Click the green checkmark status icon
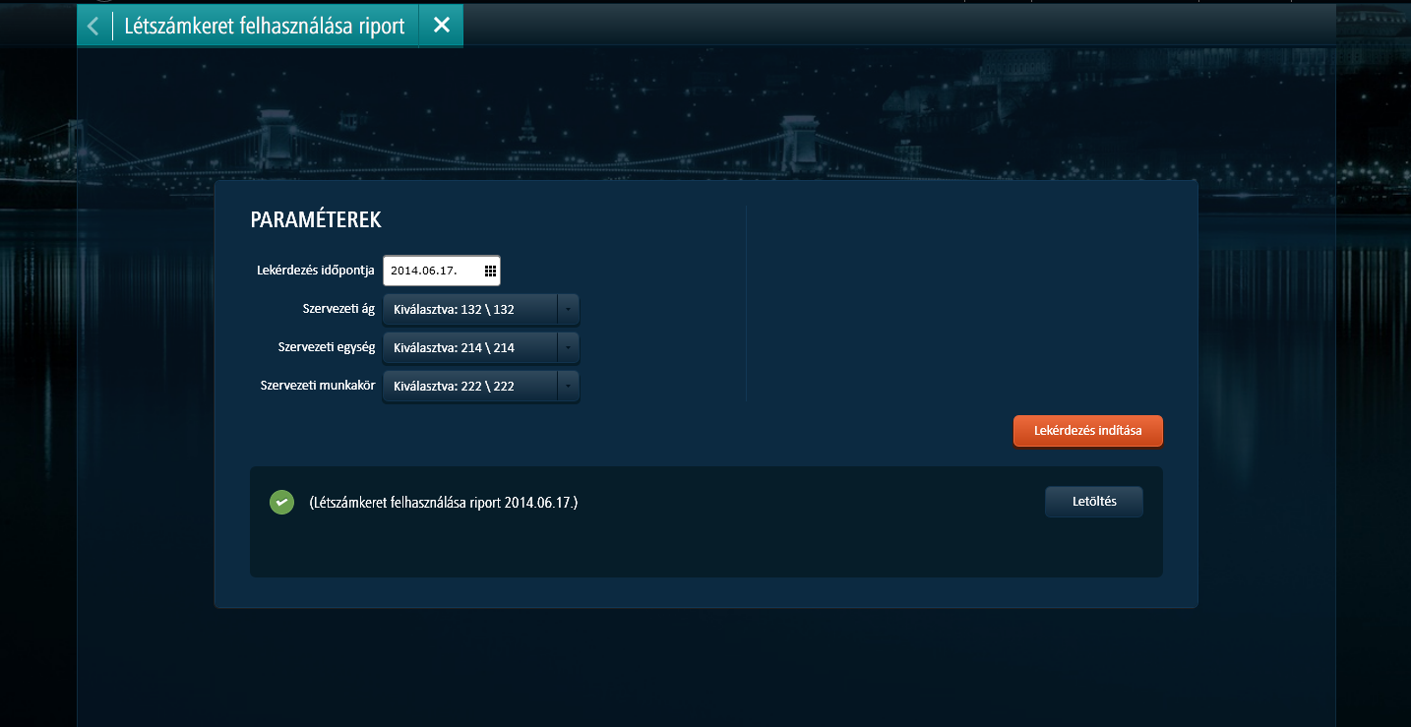The width and height of the screenshot is (1411, 727). (281, 503)
